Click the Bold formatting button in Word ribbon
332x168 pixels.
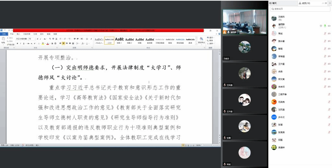coord(18,43)
